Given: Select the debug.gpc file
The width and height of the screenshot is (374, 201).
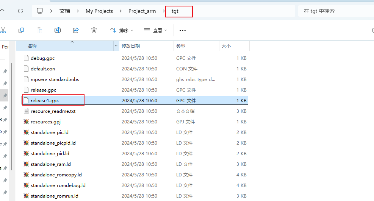Looking at the screenshot, I should (x=42, y=58).
